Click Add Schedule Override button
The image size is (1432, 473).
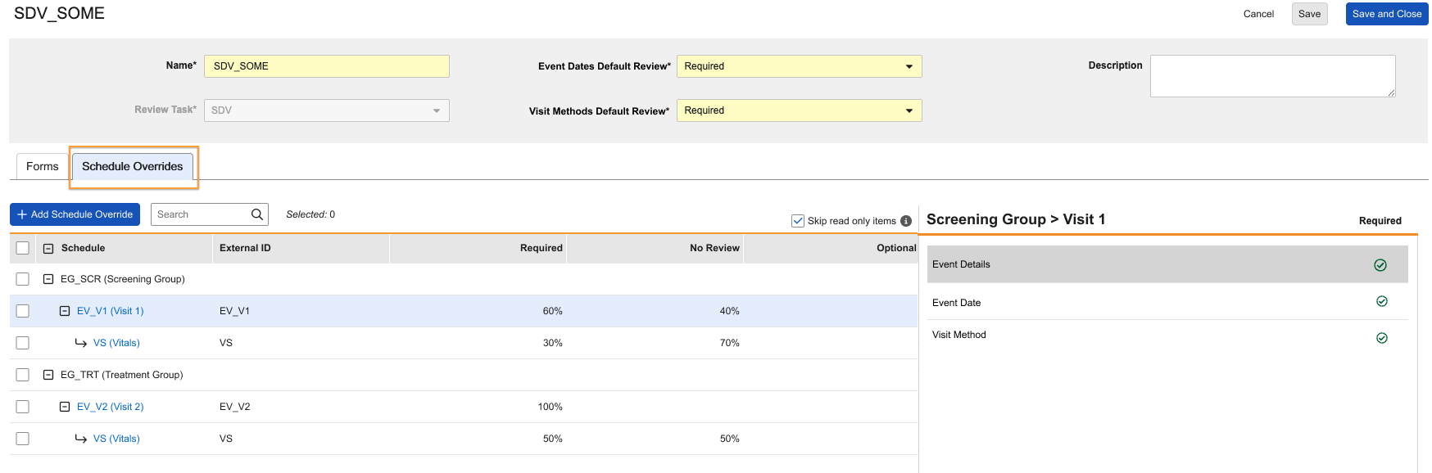[75, 214]
